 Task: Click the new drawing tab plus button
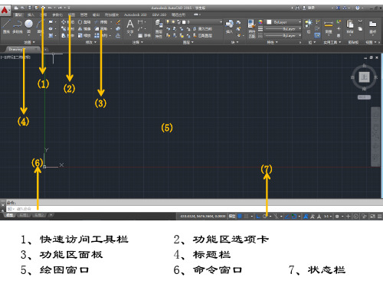click(46, 50)
